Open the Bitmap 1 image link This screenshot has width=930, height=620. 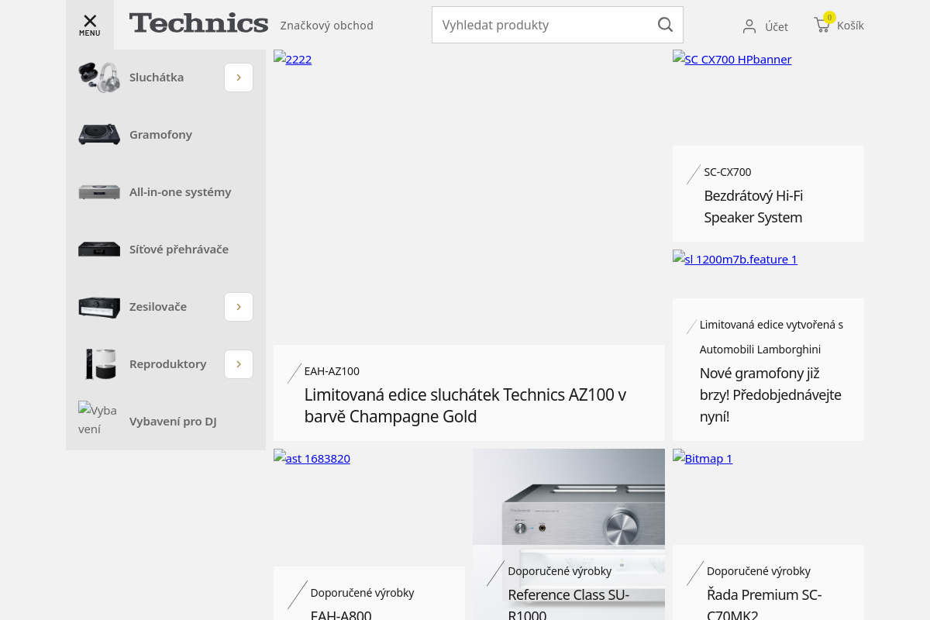tap(703, 458)
